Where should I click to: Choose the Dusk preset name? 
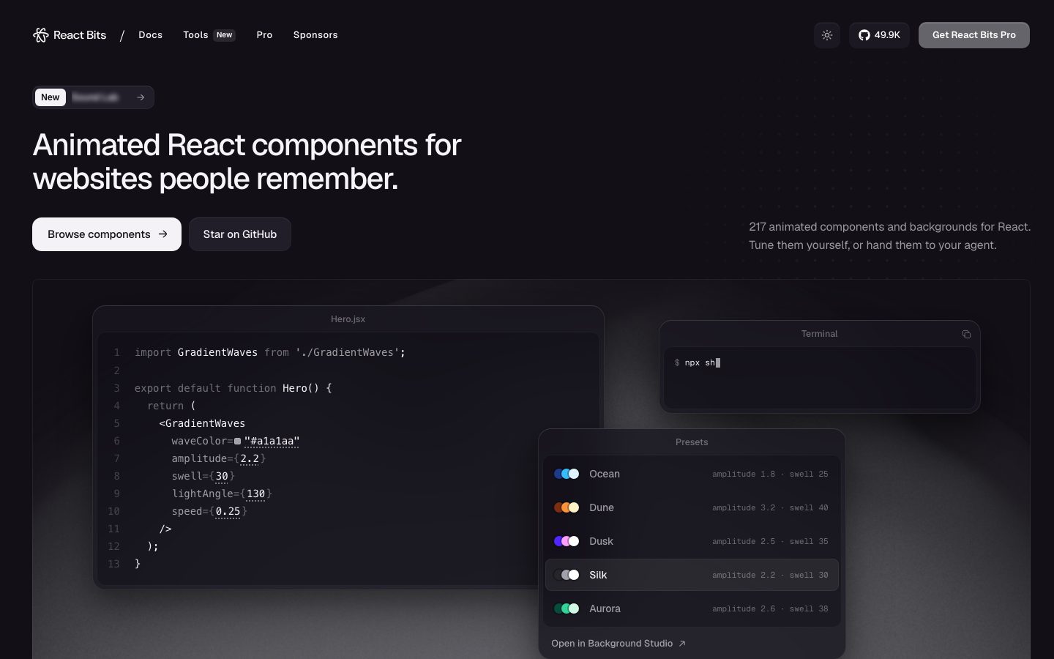click(x=601, y=541)
